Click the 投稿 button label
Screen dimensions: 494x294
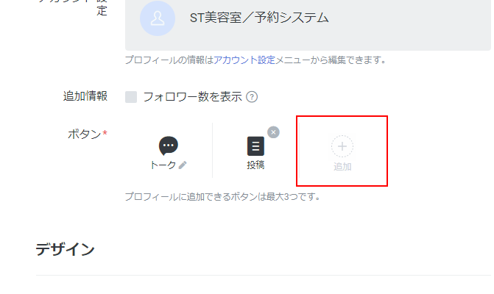(x=255, y=165)
